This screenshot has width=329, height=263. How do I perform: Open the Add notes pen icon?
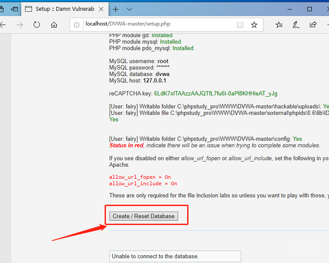pyautogui.click(x=296, y=25)
